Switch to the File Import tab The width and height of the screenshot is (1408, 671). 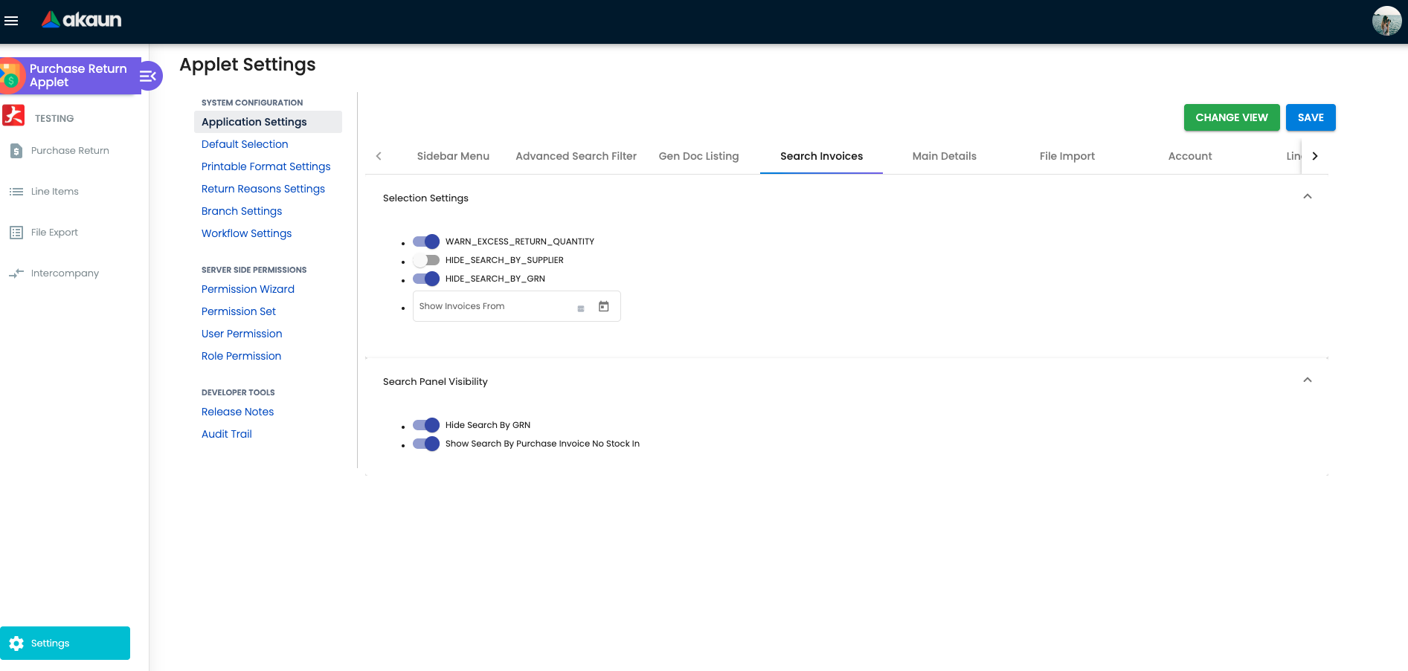tap(1067, 156)
